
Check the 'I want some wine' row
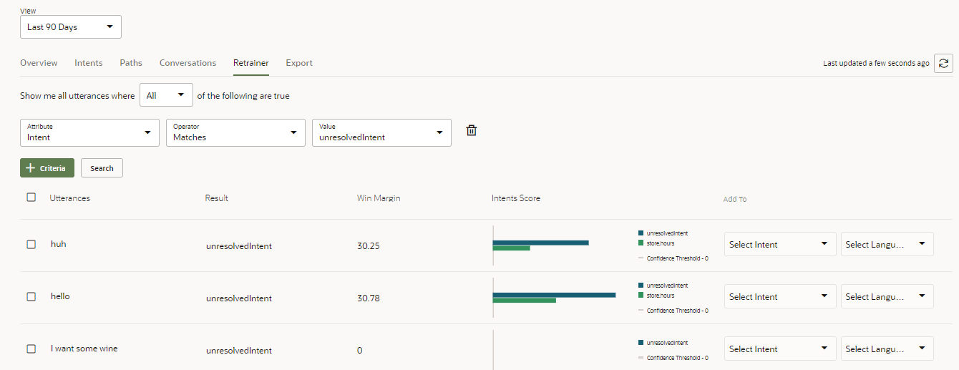point(31,349)
